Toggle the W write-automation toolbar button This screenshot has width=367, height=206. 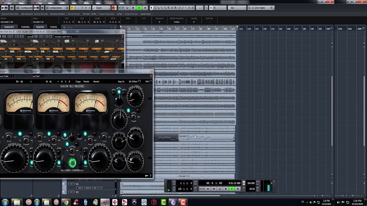pos(86,8)
